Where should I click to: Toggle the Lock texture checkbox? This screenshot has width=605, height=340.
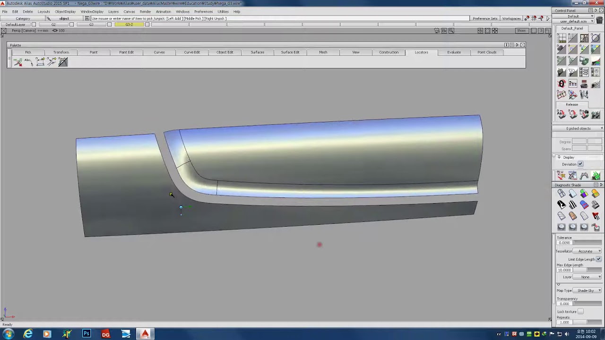pyautogui.click(x=580, y=312)
